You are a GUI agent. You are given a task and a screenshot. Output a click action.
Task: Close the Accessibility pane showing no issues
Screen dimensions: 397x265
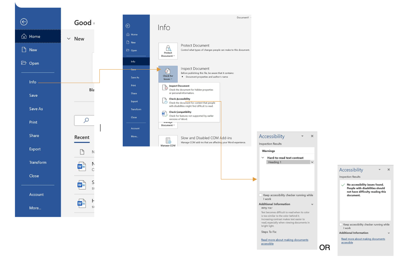tap(389, 169)
